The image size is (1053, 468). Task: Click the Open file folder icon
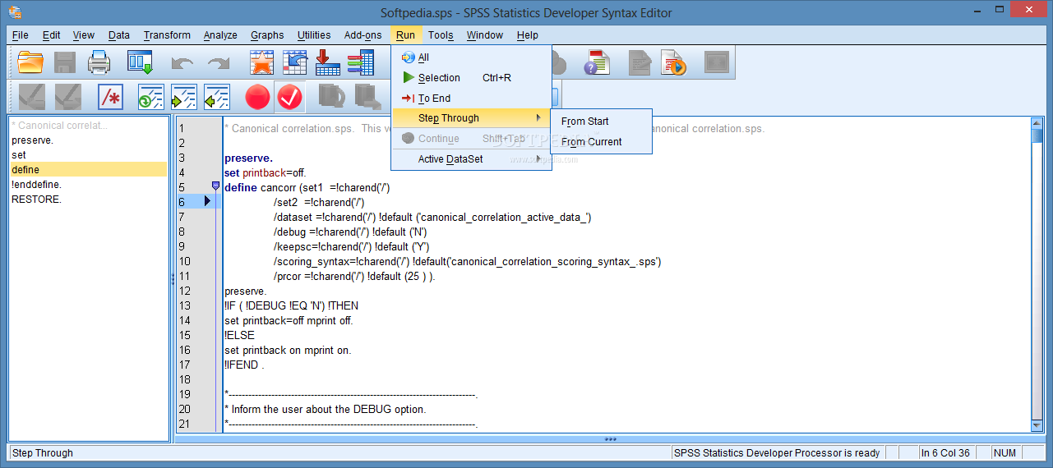click(30, 62)
